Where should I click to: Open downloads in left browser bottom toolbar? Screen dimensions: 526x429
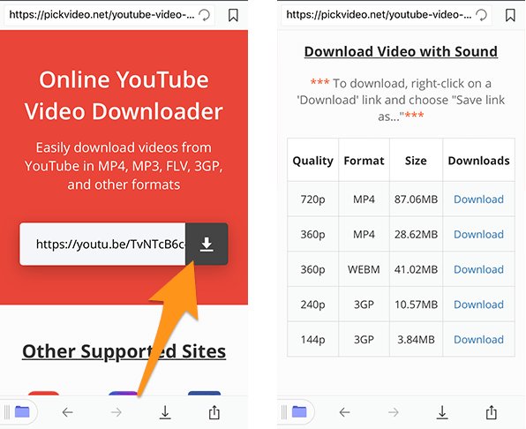pos(165,412)
